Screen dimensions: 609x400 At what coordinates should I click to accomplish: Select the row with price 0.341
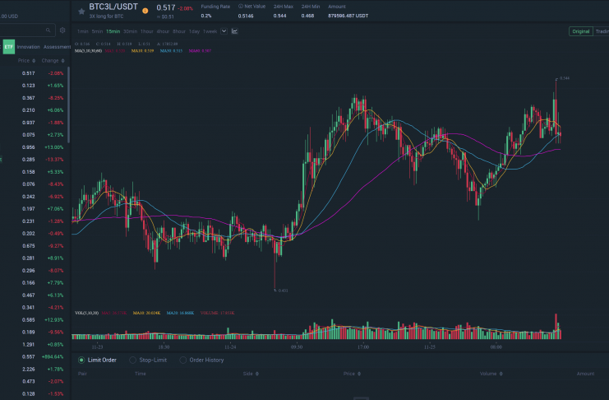pos(34,307)
